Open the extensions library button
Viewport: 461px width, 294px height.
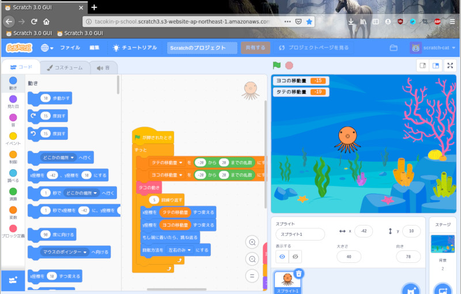point(13,280)
